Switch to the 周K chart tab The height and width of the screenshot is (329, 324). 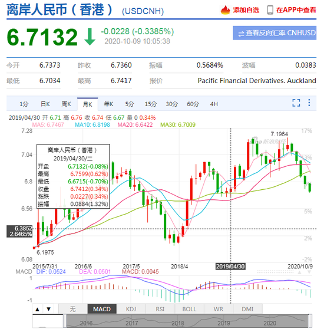pyautogui.click(x=66, y=104)
